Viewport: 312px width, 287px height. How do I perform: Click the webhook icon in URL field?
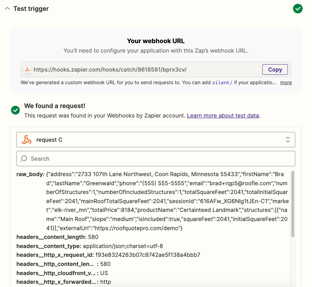pos(27,69)
